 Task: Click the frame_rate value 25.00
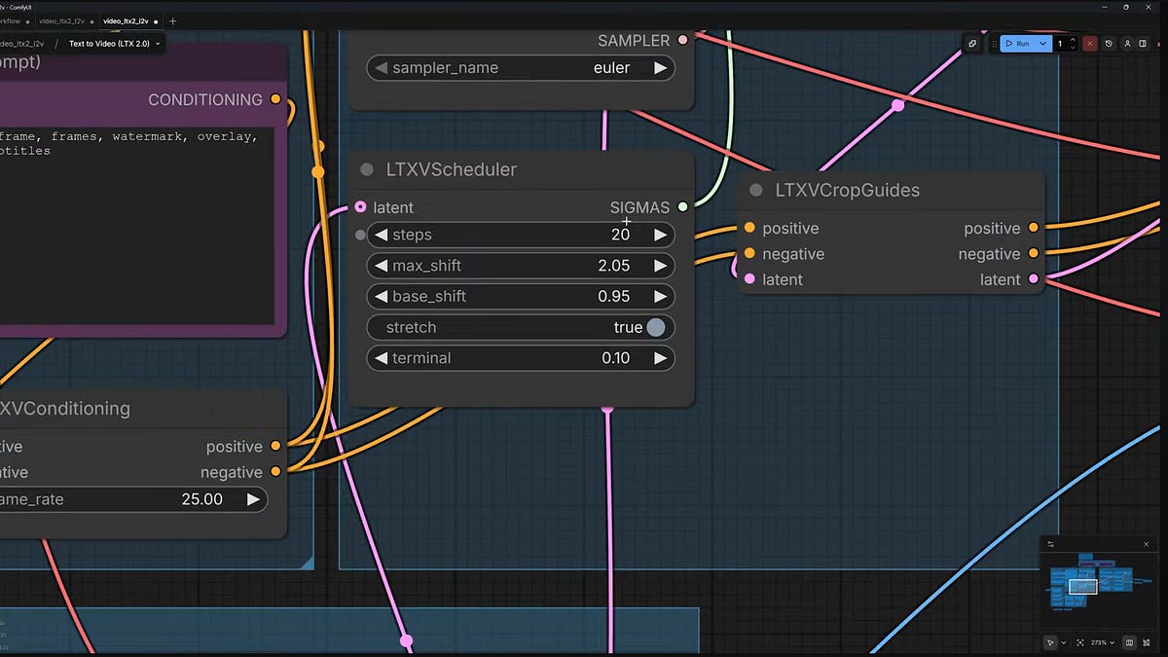pyautogui.click(x=202, y=499)
